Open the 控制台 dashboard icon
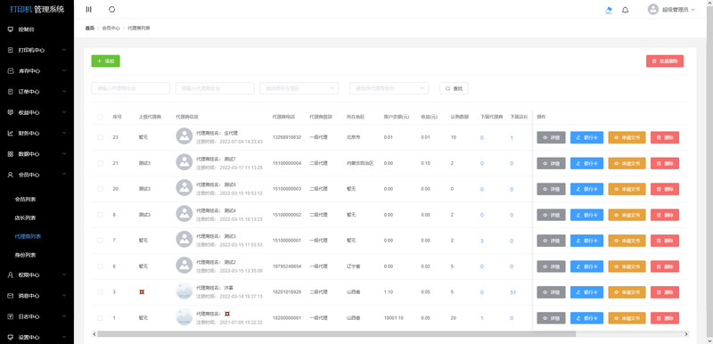The image size is (713, 344). click(11, 29)
